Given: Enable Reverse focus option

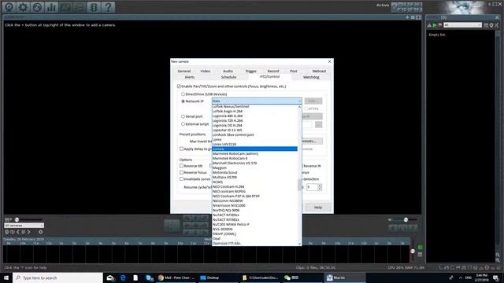Looking at the screenshot, I should pos(182,172).
